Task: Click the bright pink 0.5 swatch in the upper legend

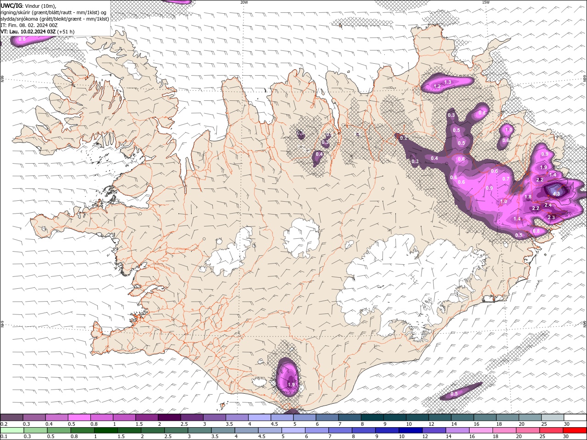Action: [79, 418]
